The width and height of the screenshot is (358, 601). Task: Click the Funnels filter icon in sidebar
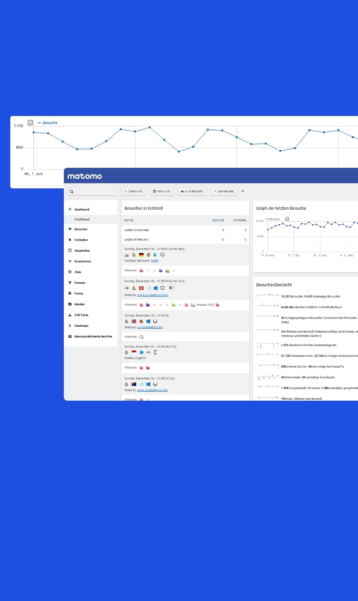pyautogui.click(x=70, y=283)
